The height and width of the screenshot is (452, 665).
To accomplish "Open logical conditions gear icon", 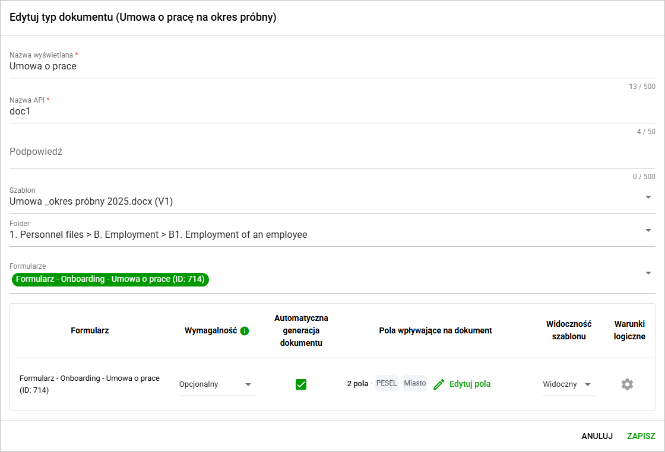I will (x=627, y=384).
